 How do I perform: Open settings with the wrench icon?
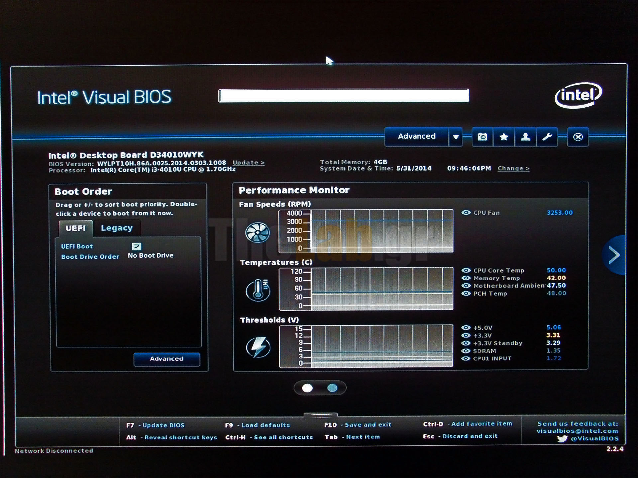(547, 137)
